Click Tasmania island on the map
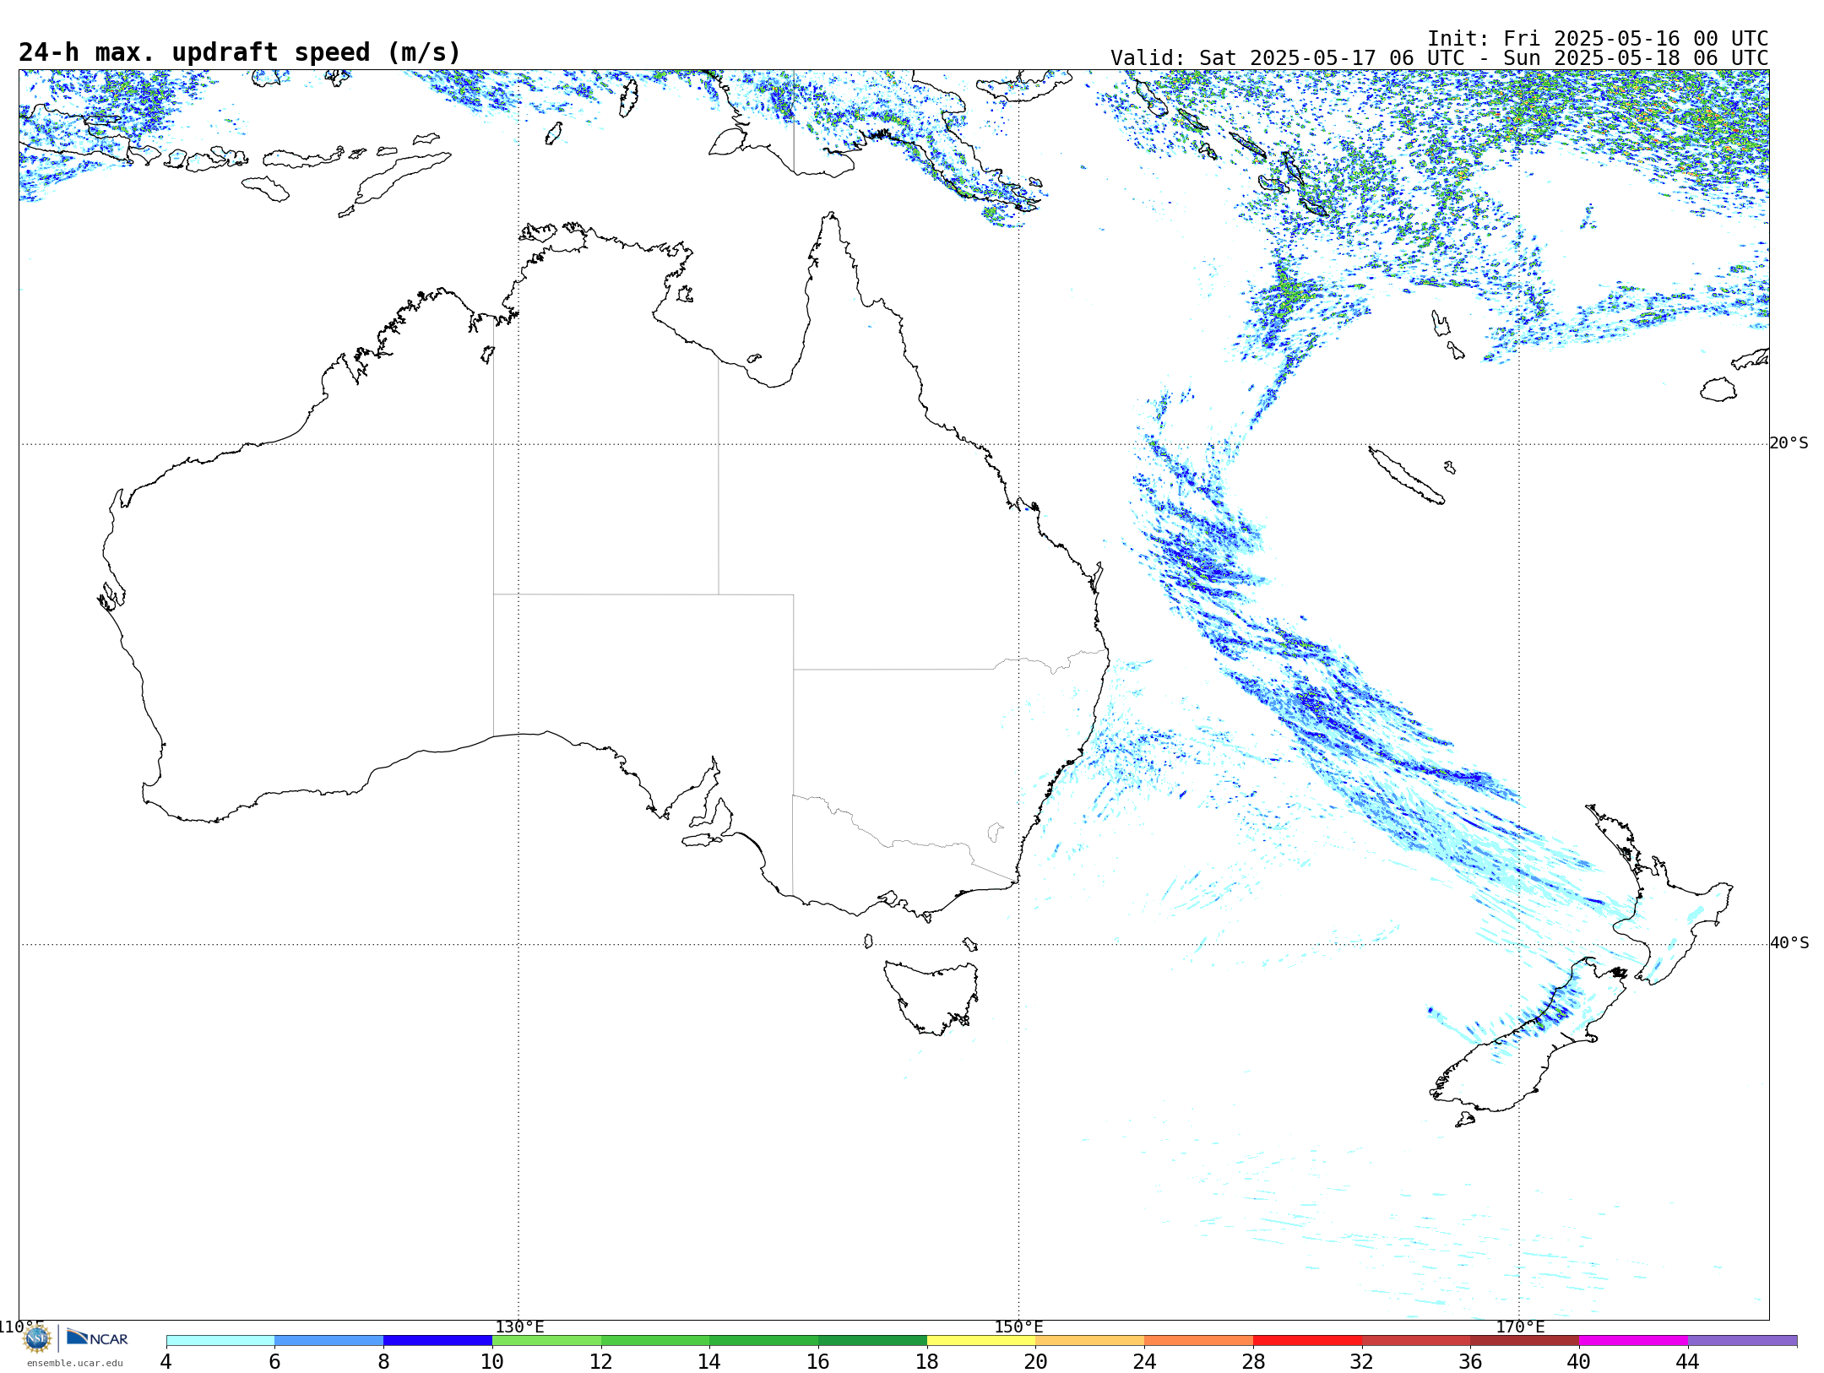This screenshot has height=1373, width=1824. [931, 996]
